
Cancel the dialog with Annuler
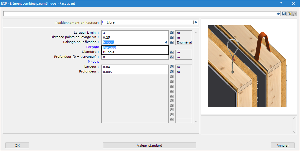point(282,146)
